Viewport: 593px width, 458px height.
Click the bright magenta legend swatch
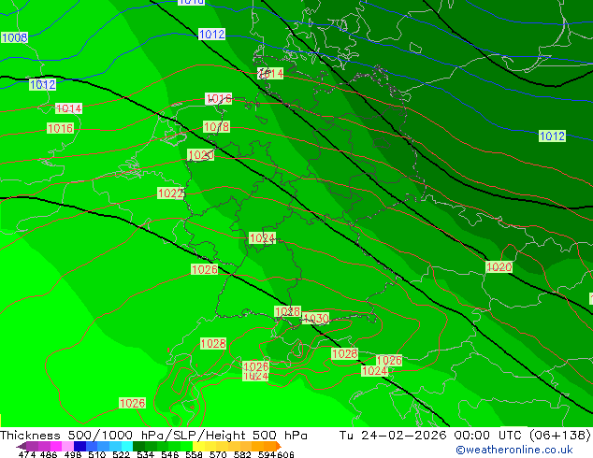pyautogui.click(x=56, y=446)
